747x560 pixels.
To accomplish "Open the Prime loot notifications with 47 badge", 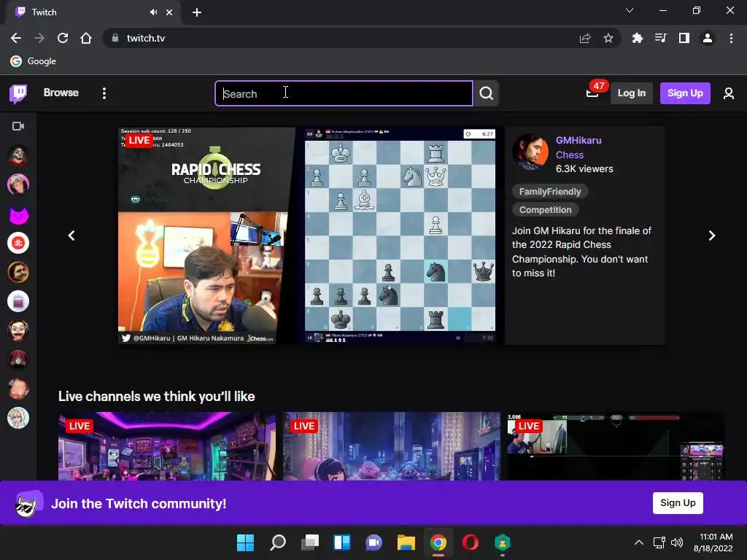I will [594, 92].
